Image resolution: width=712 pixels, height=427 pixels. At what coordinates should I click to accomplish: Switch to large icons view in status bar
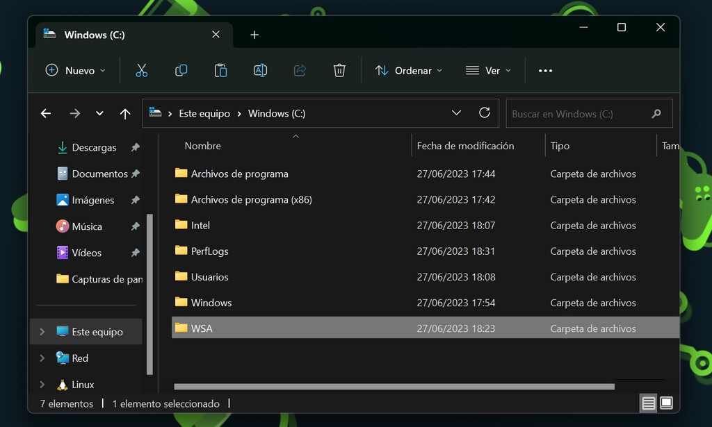(x=666, y=403)
